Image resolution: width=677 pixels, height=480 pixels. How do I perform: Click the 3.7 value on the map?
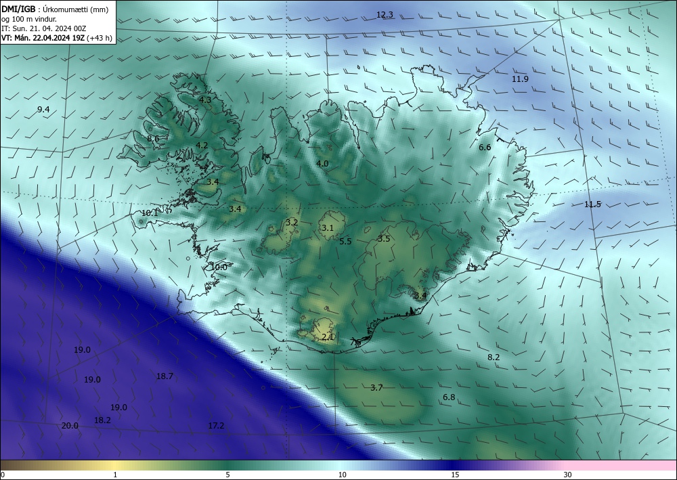click(376, 388)
